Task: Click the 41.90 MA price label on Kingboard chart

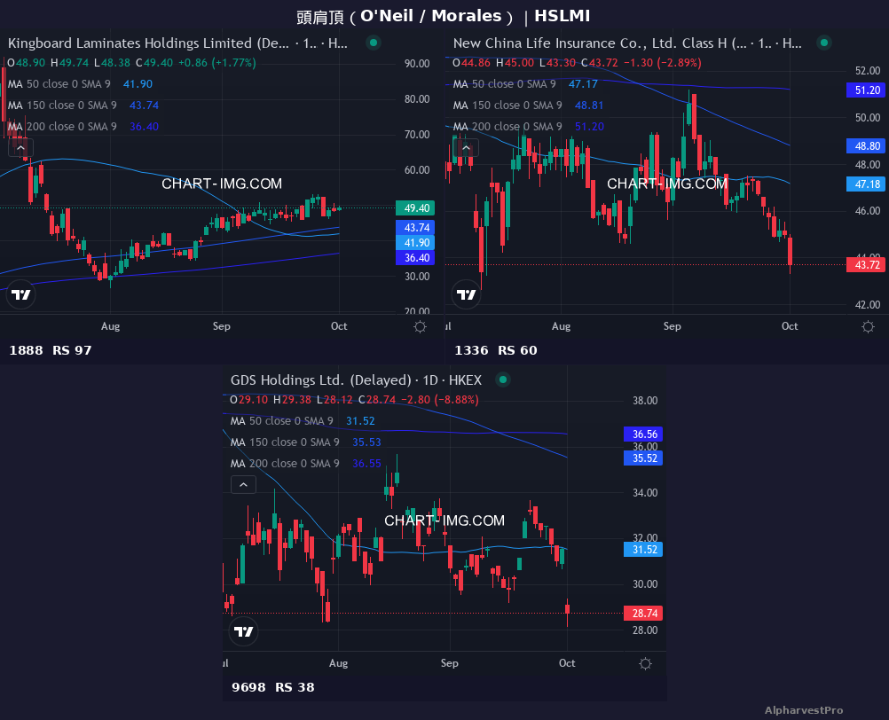Action: tap(415, 242)
